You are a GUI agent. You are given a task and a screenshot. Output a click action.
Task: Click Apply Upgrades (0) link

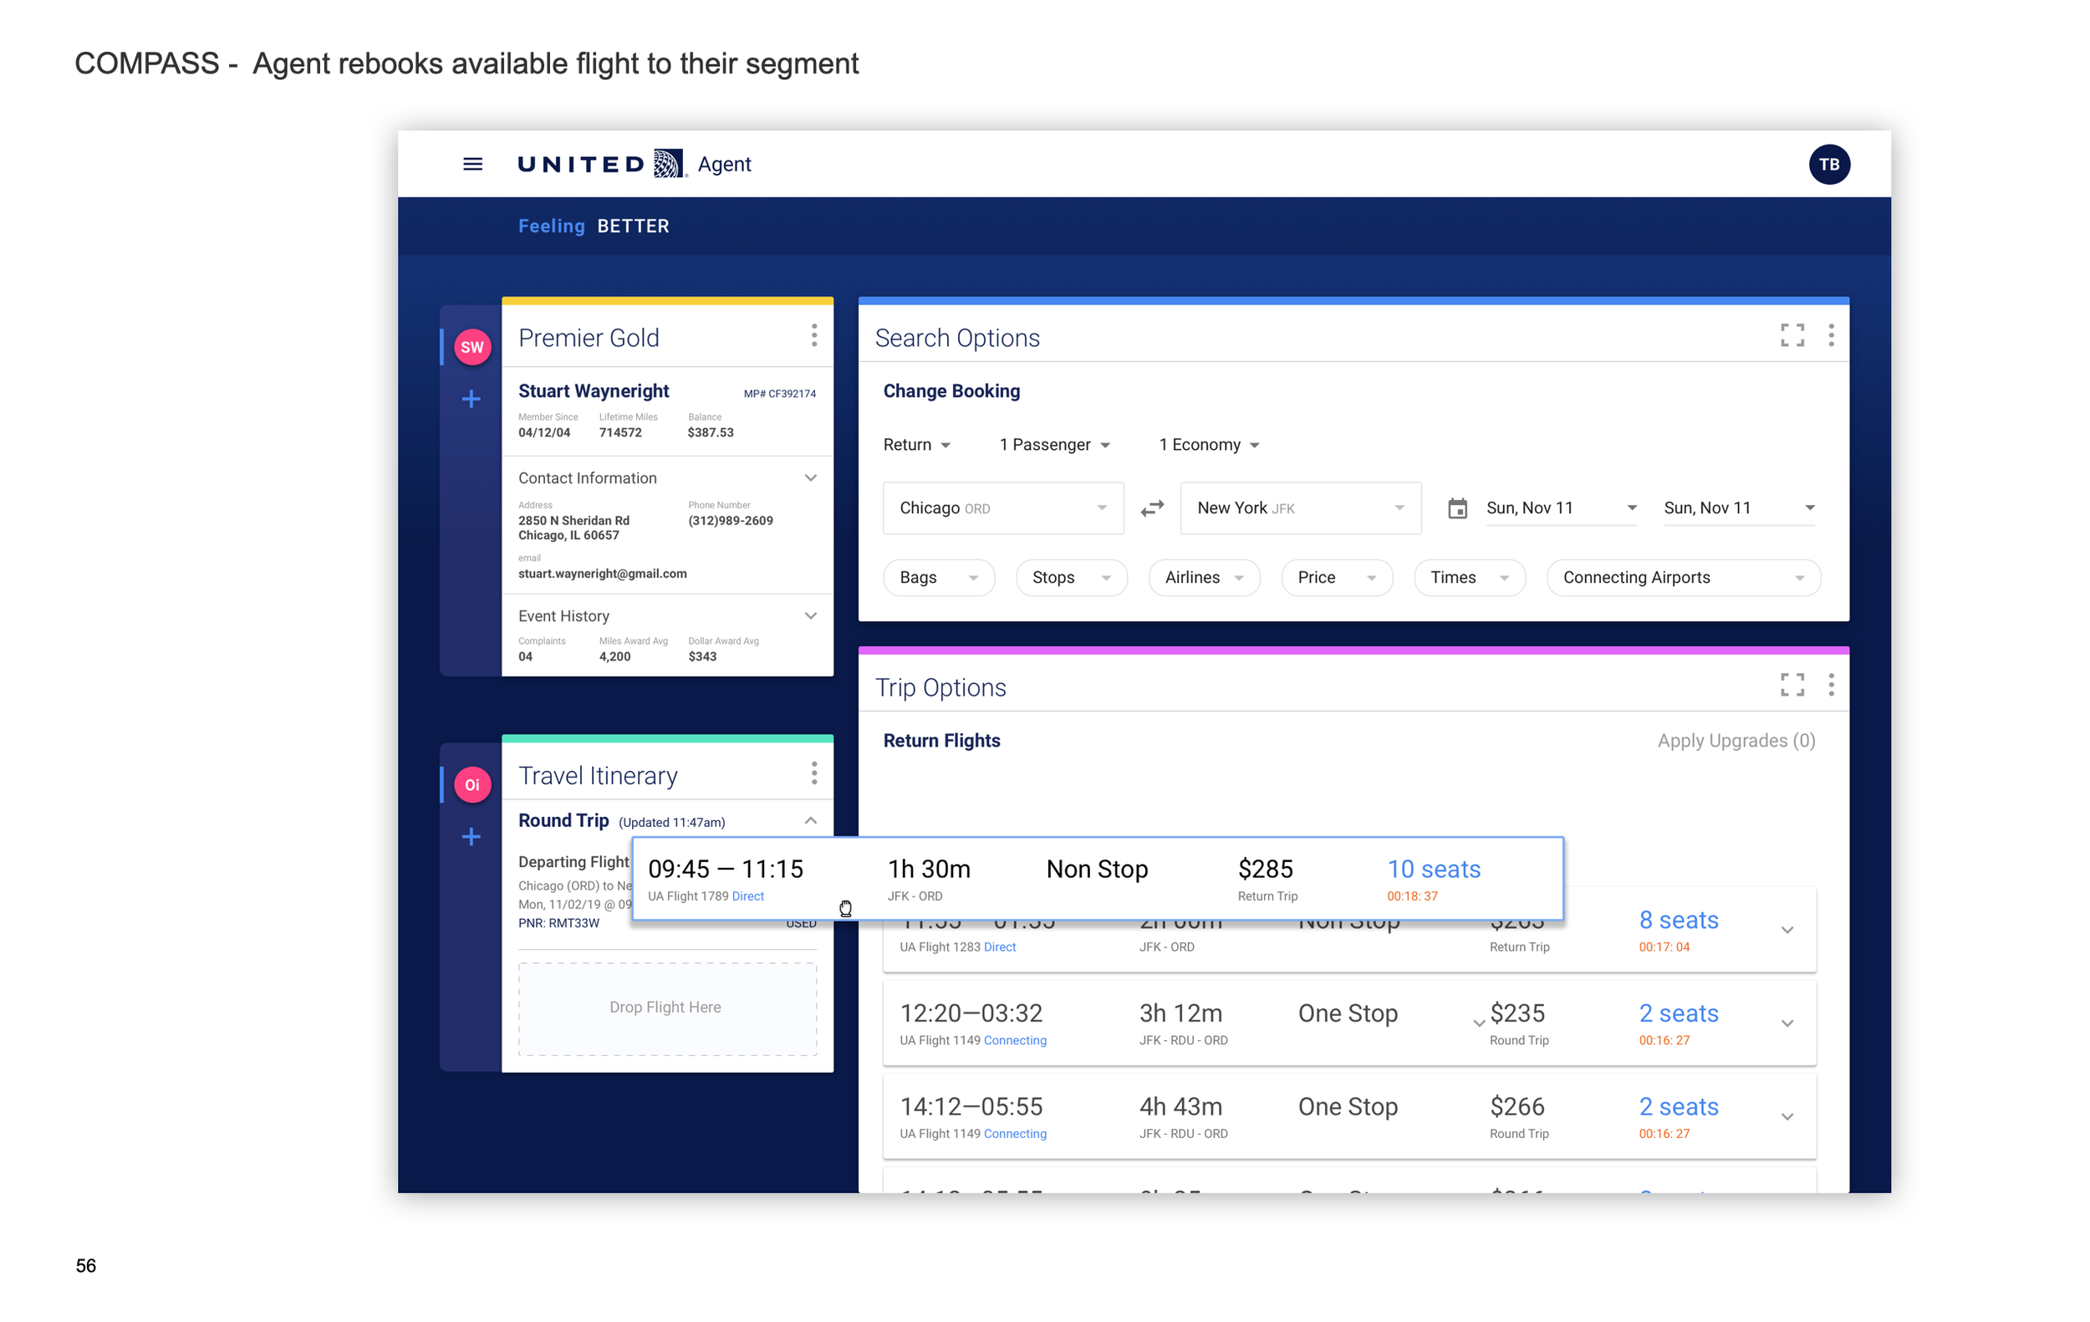tap(1735, 742)
